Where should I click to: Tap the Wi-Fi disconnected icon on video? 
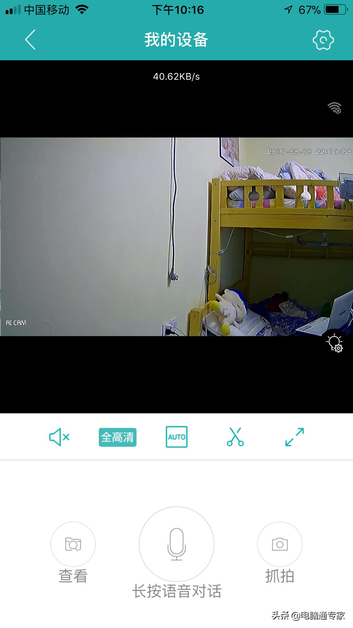point(334,108)
